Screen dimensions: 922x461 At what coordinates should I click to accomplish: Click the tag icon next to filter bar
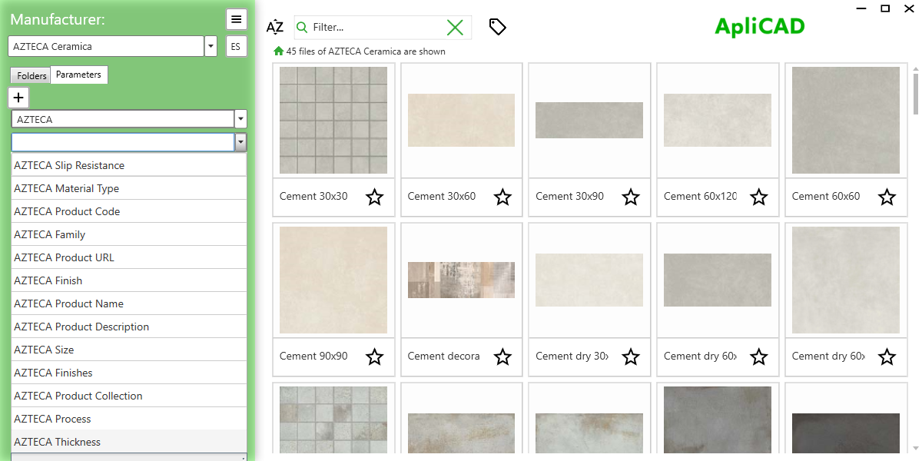(497, 26)
